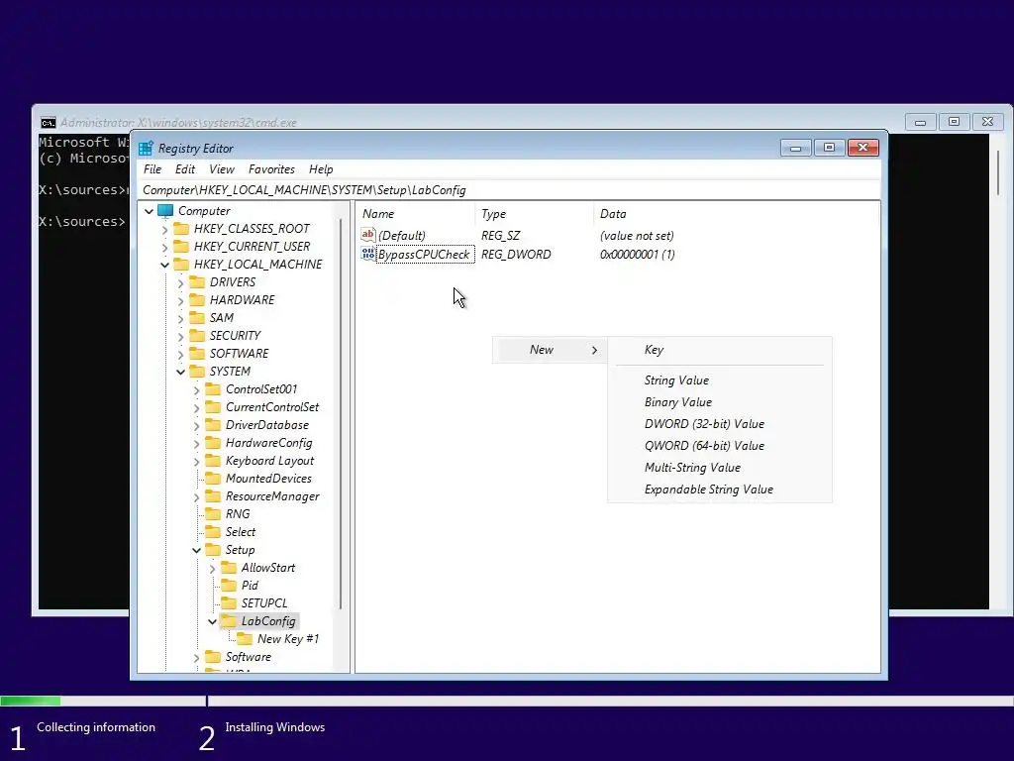Click the DriverDatabase folder icon
The height and width of the screenshot is (761, 1014).
click(x=214, y=425)
